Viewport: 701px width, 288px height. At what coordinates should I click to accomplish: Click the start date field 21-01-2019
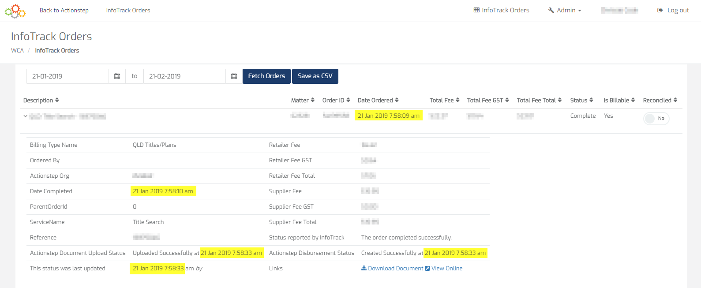point(67,76)
